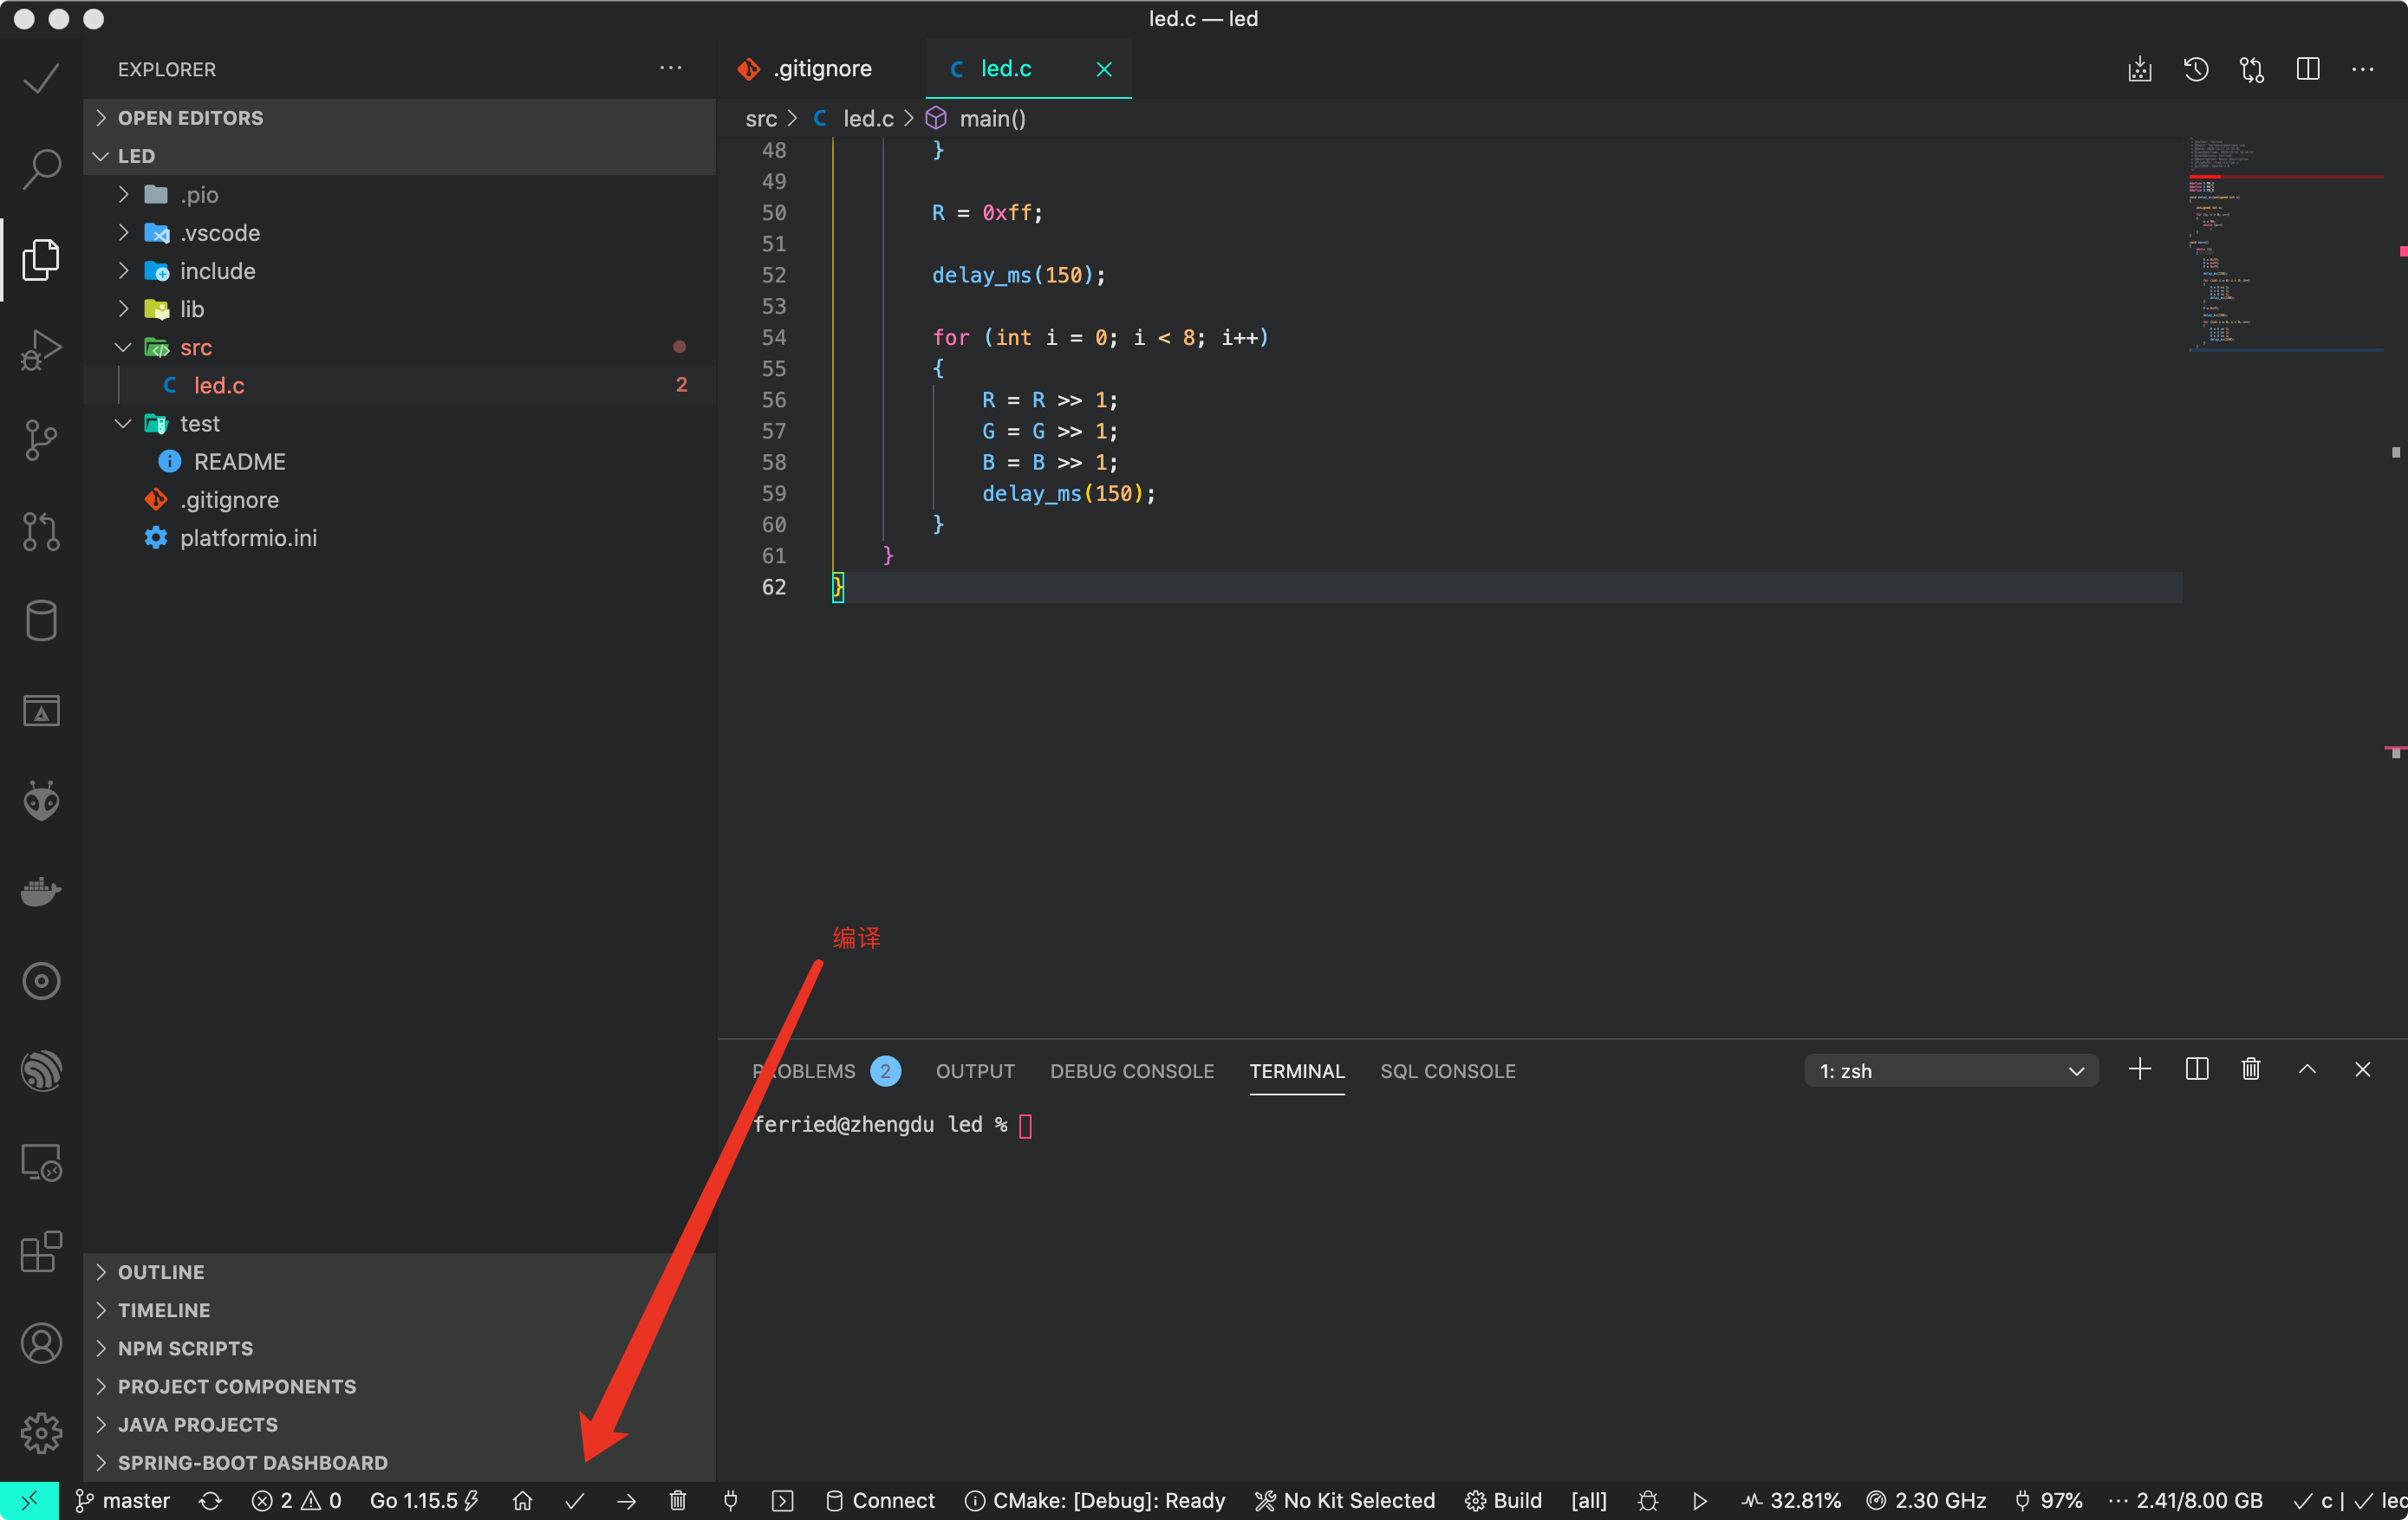Open the PlatformIO alien head view
2408x1520 pixels.
(41, 801)
